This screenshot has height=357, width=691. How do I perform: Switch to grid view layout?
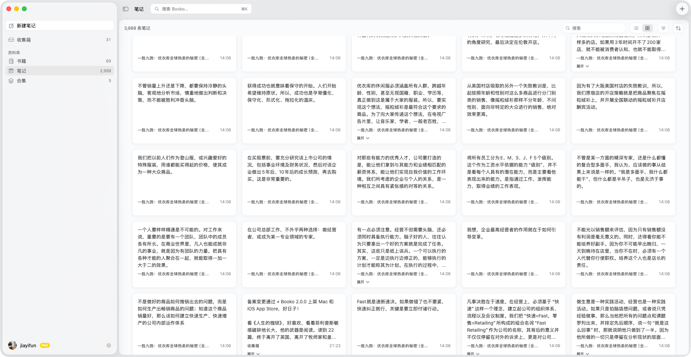point(647,28)
